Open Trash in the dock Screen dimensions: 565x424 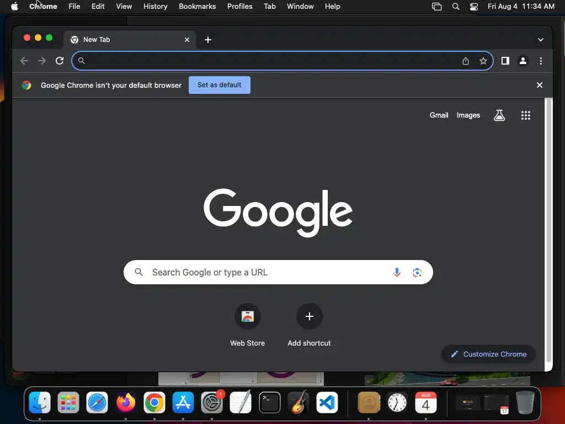pyautogui.click(x=525, y=402)
